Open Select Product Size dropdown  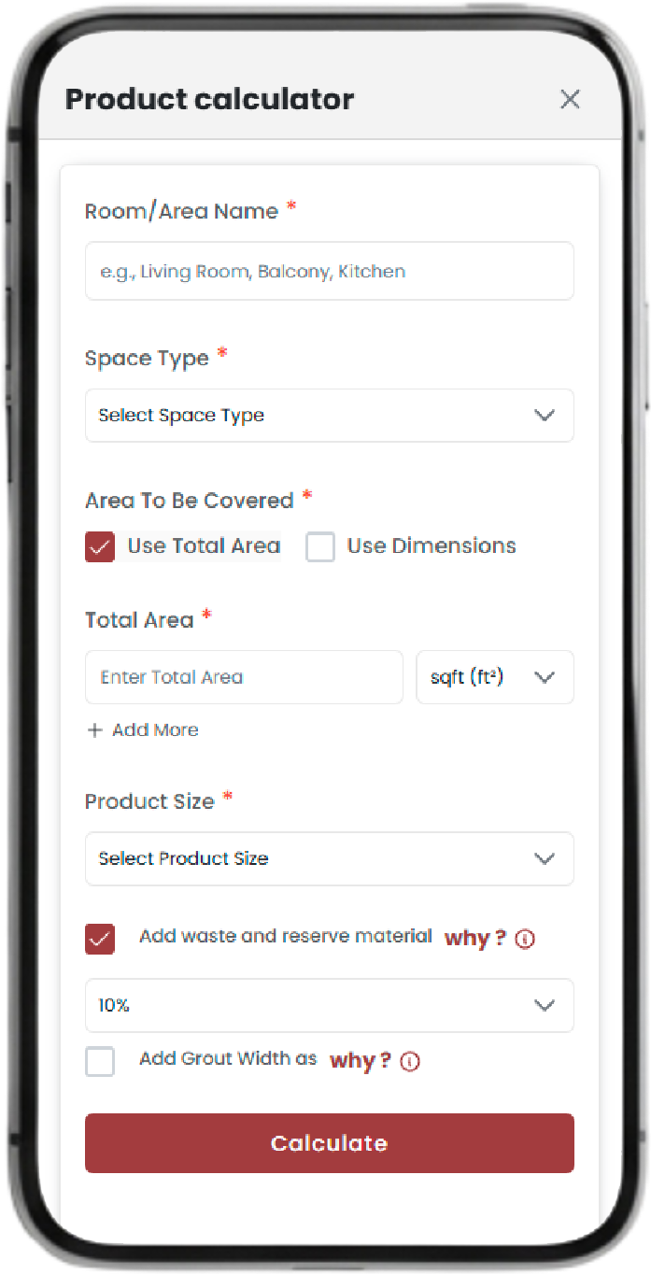[x=330, y=858]
